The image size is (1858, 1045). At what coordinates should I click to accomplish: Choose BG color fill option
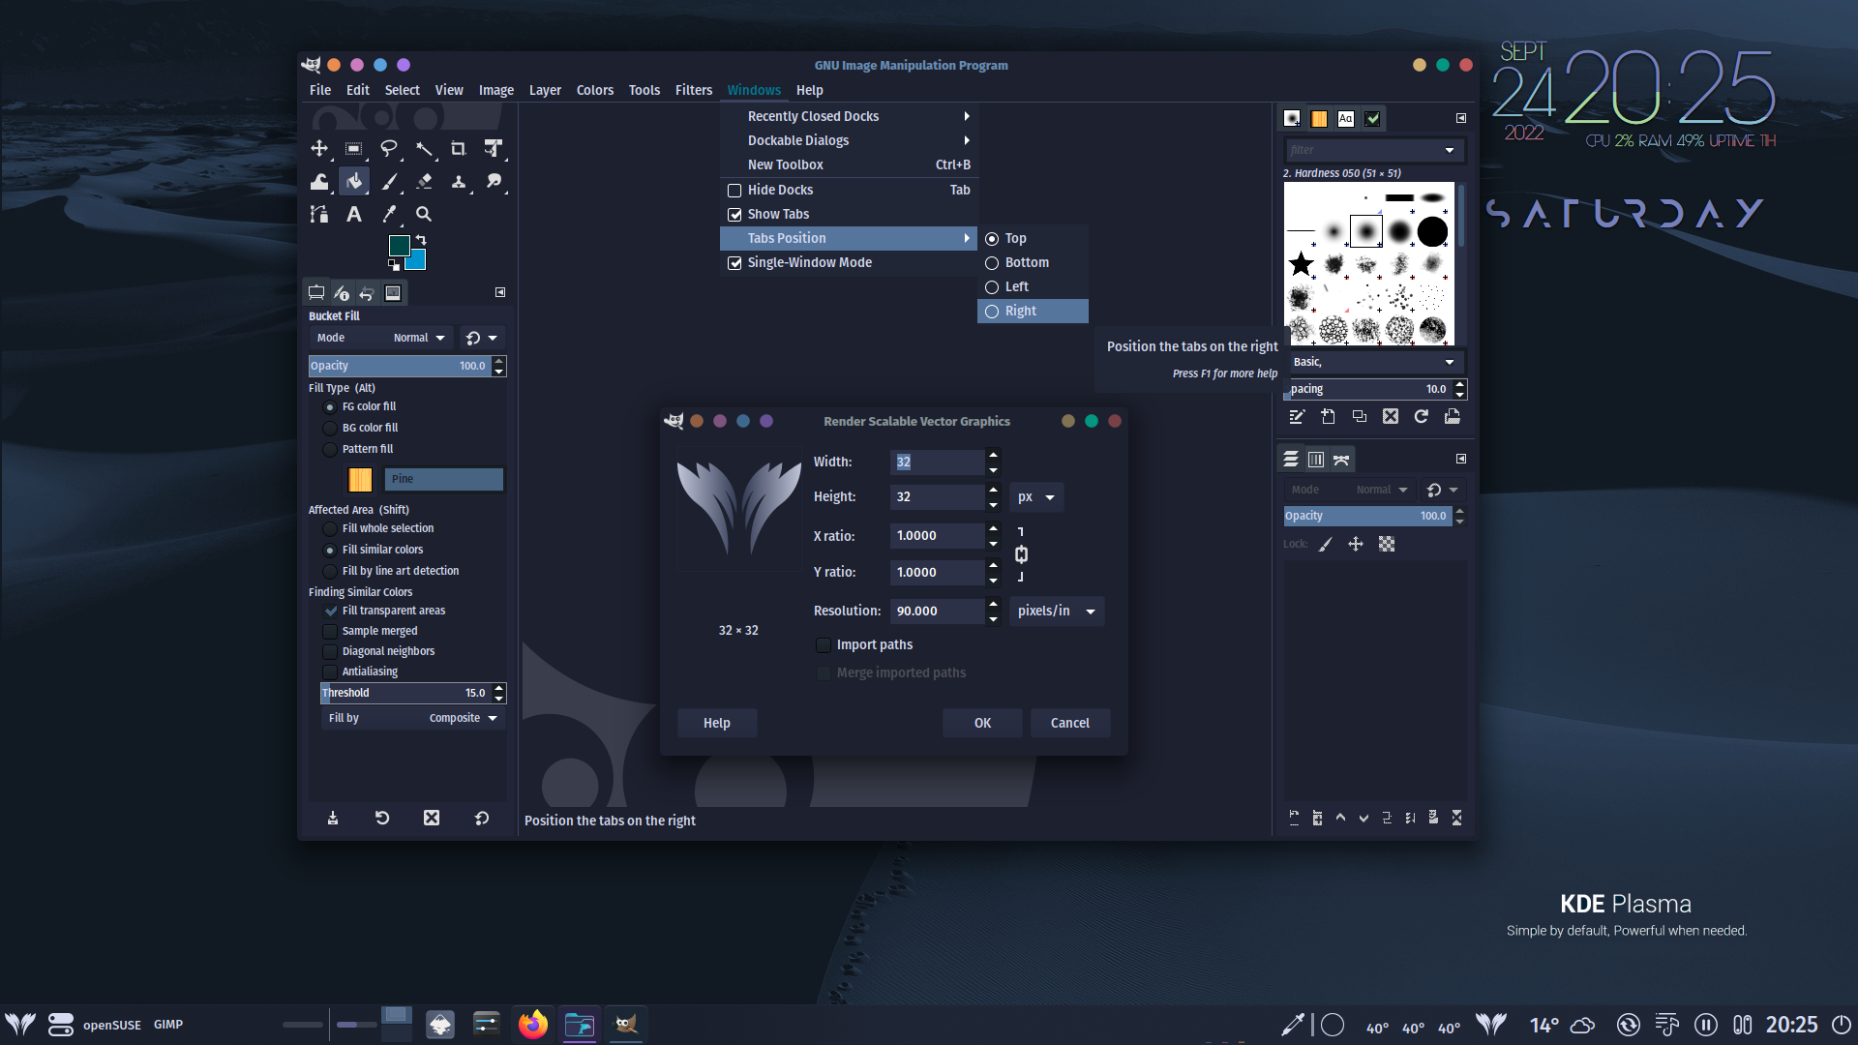coord(330,428)
